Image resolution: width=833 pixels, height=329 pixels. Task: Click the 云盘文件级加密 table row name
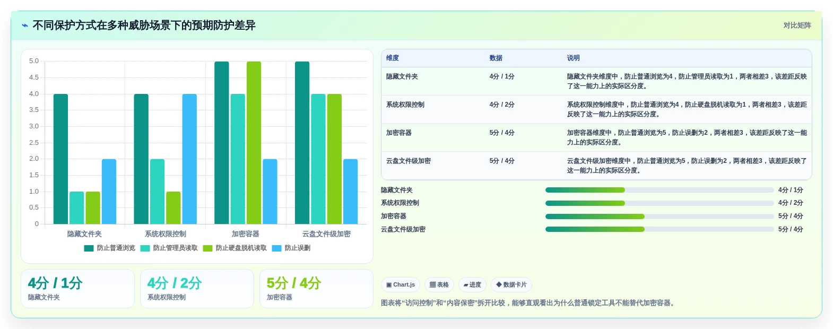point(409,161)
